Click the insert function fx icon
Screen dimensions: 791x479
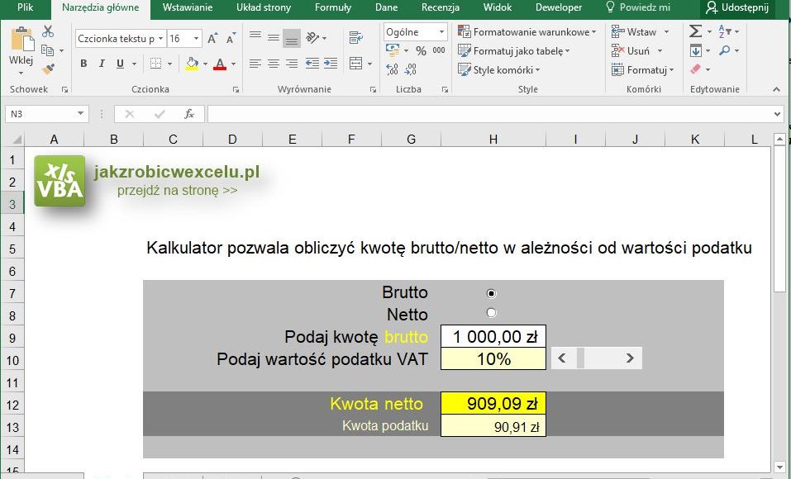click(x=189, y=114)
